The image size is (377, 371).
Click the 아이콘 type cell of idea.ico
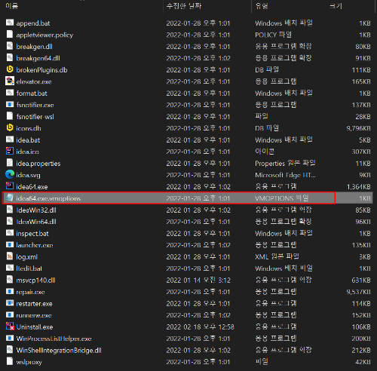click(x=265, y=152)
